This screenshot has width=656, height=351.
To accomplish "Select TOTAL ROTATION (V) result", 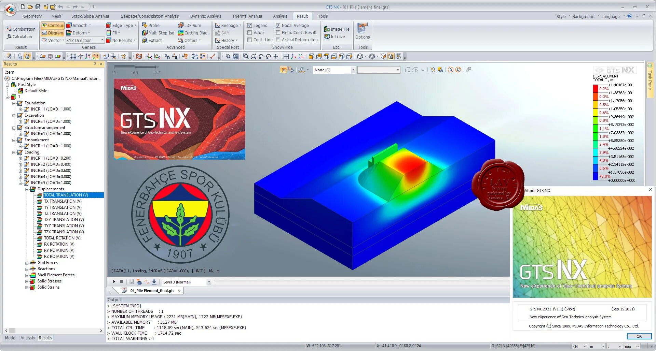I will (62, 238).
